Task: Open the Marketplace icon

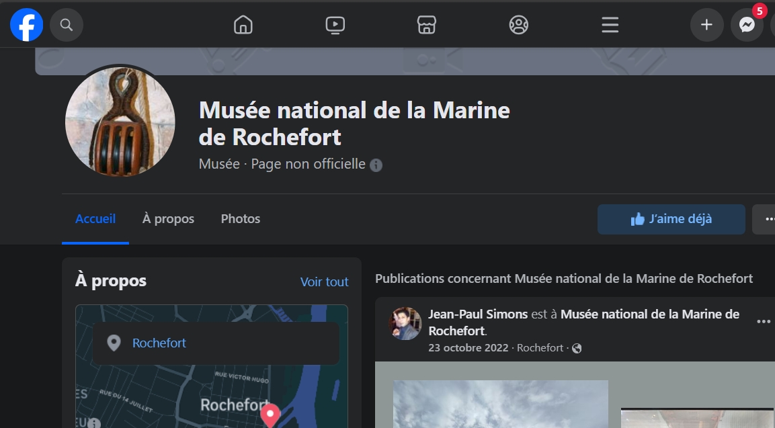Action: (x=427, y=25)
